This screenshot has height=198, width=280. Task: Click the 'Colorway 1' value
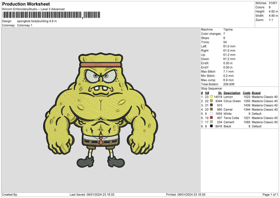pos(25,25)
